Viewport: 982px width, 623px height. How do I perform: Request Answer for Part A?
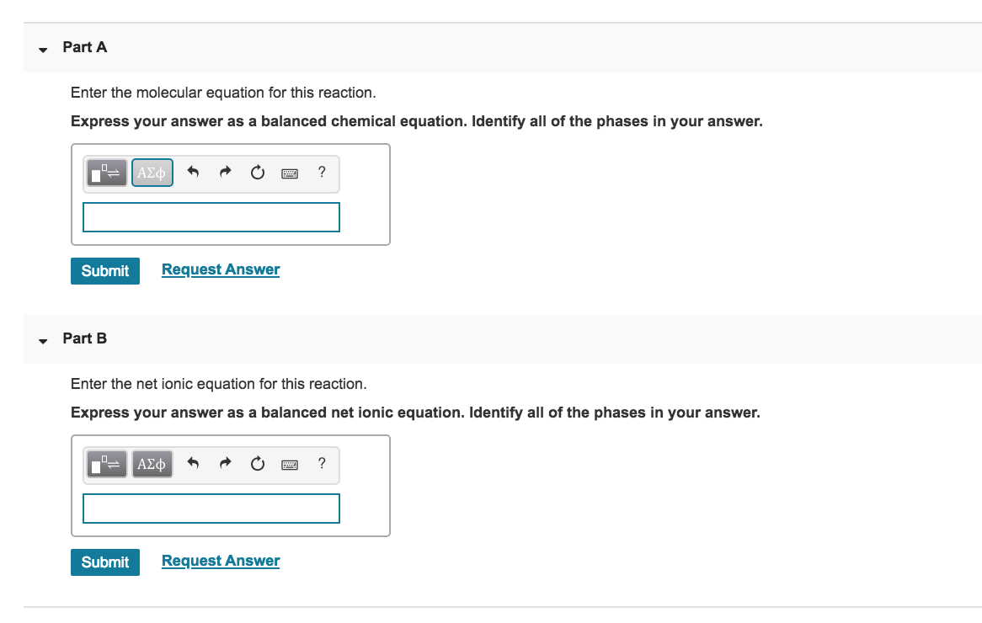coord(221,270)
